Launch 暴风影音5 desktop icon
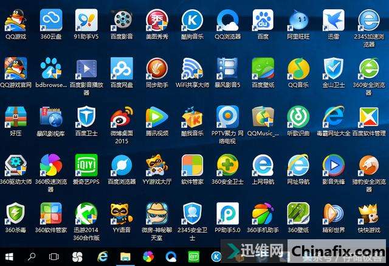 point(227,68)
